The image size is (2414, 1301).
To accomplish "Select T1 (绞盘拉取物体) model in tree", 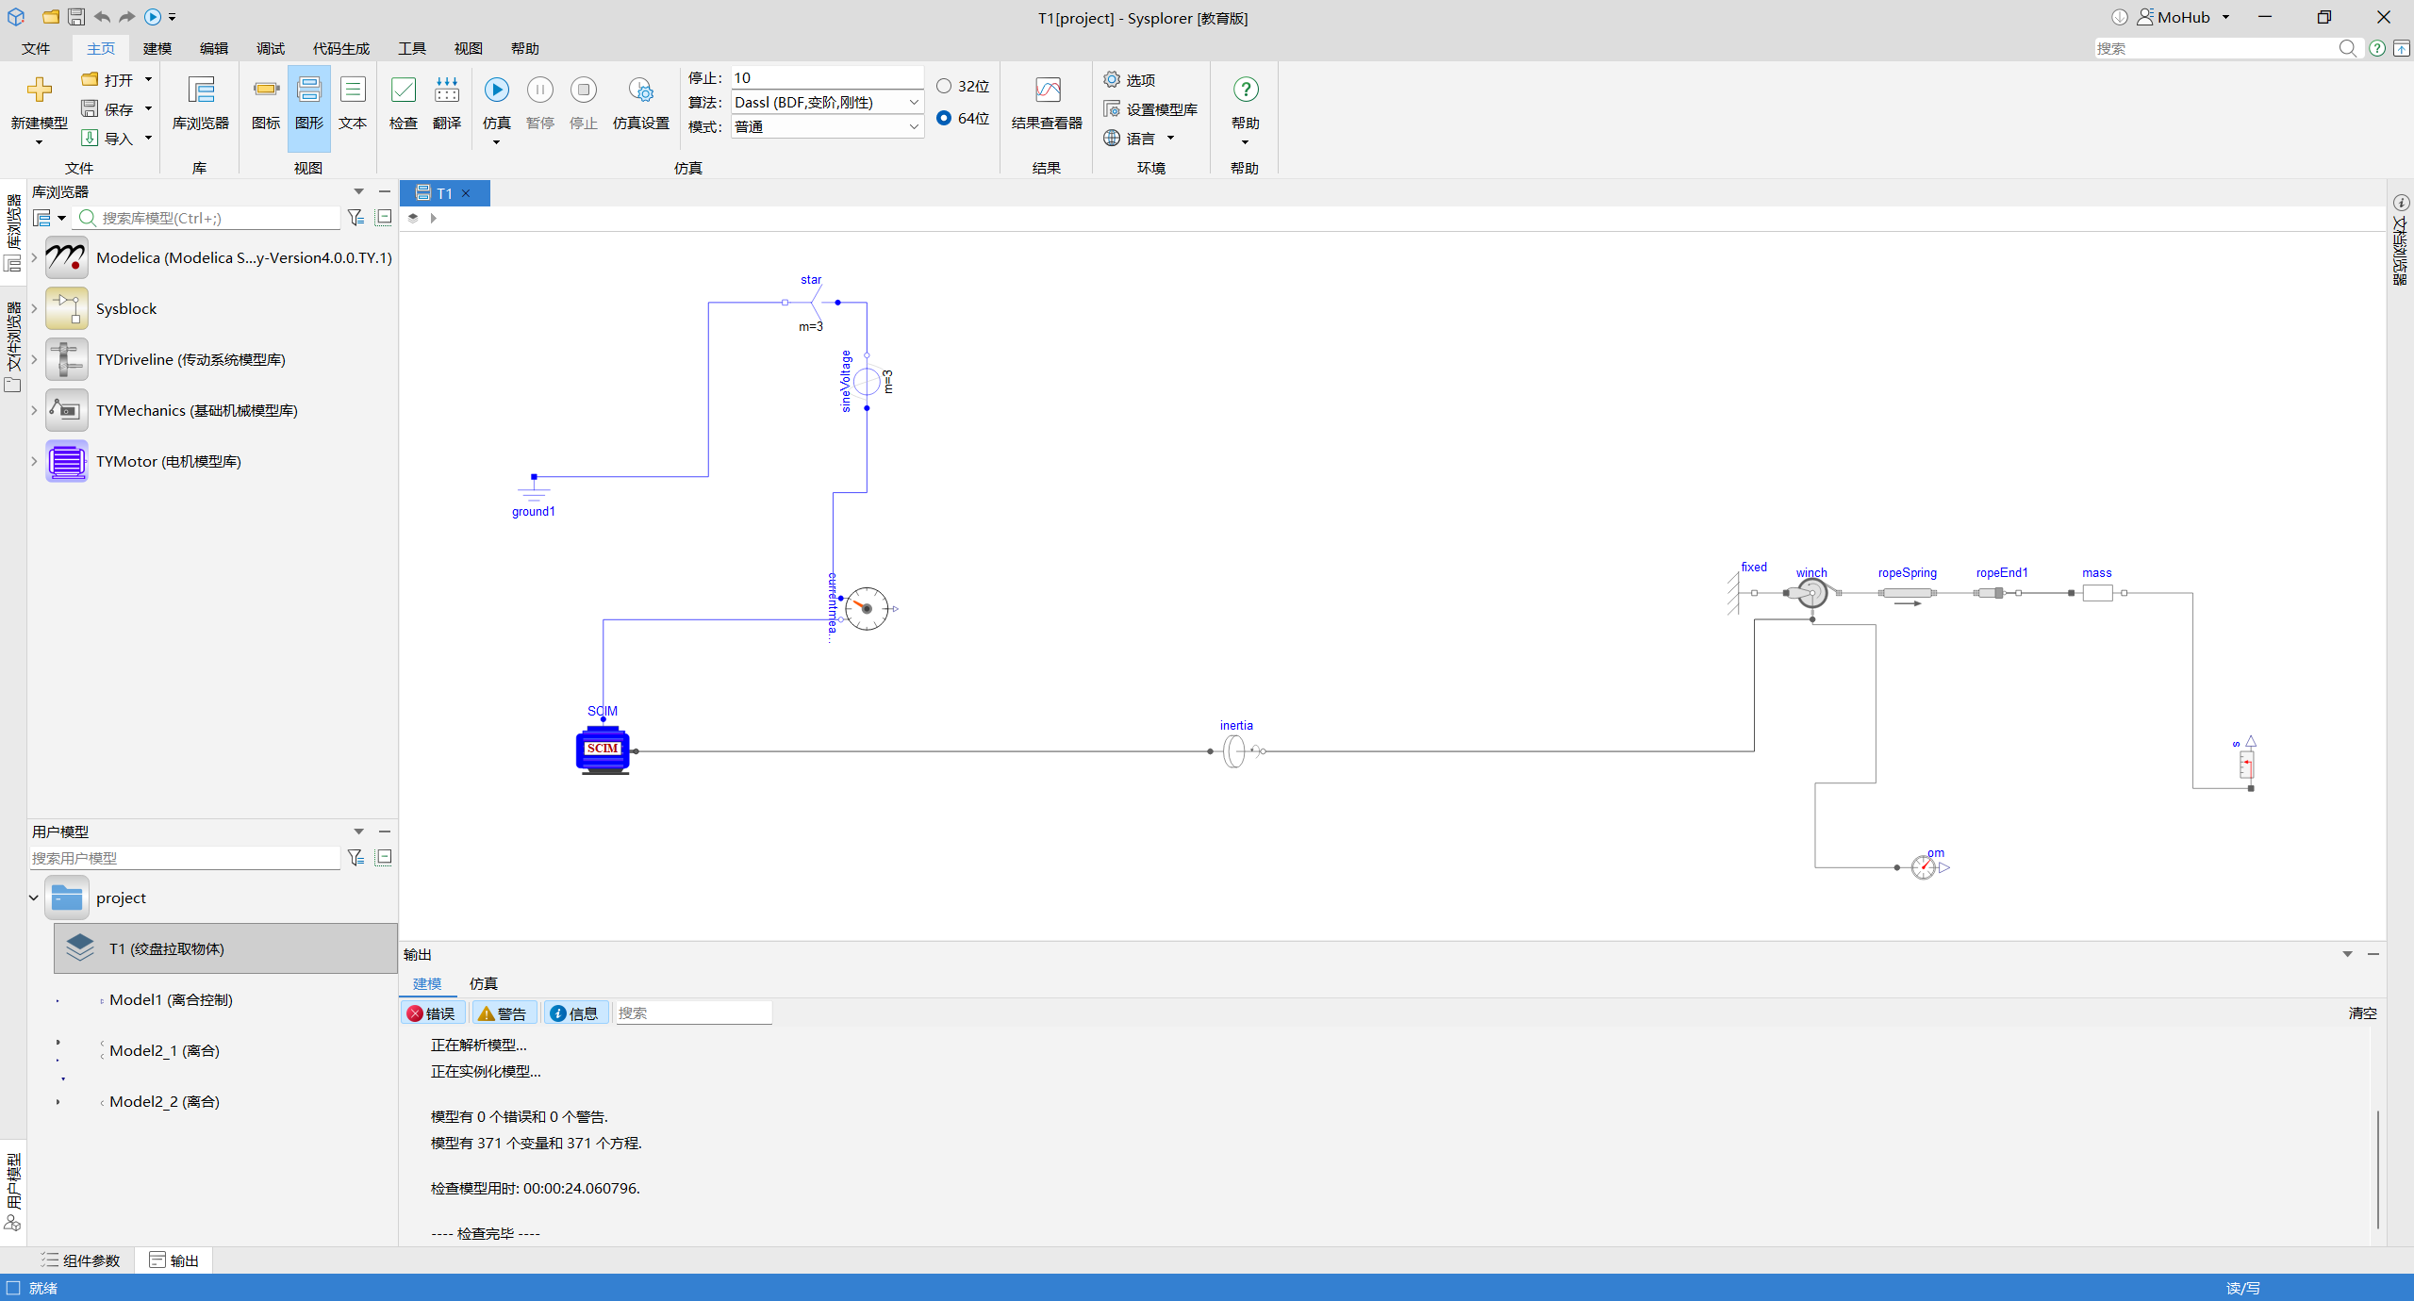I will pyautogui.click(x=225, y=948).
